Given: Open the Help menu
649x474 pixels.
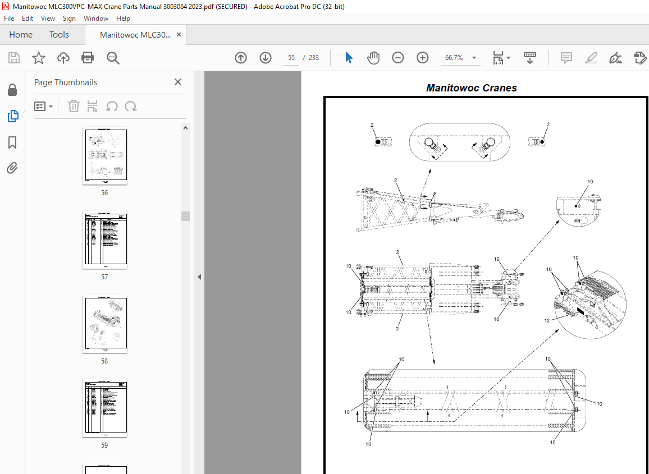Looking at the screenshot, I should pyautogui.click(x=123, y=18).
